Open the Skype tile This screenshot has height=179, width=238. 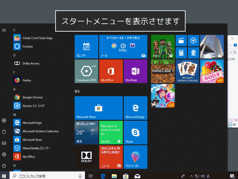tap(135, 132)
